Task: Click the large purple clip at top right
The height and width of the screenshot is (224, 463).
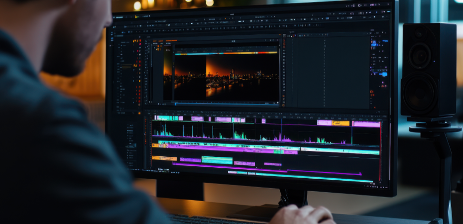Action: [x=366, y=124]
